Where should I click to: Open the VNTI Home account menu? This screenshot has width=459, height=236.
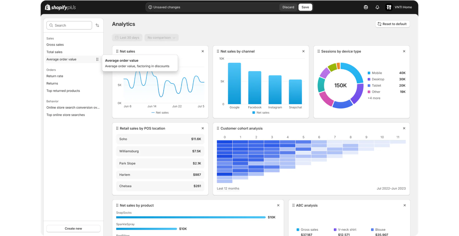point(399,7)
